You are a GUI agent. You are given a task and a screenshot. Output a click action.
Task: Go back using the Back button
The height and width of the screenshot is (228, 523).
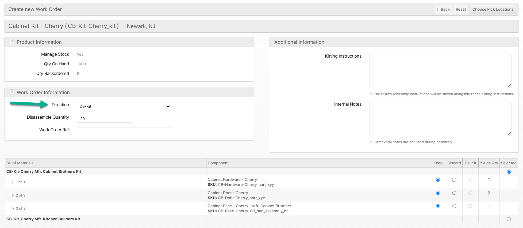[443, 9]
